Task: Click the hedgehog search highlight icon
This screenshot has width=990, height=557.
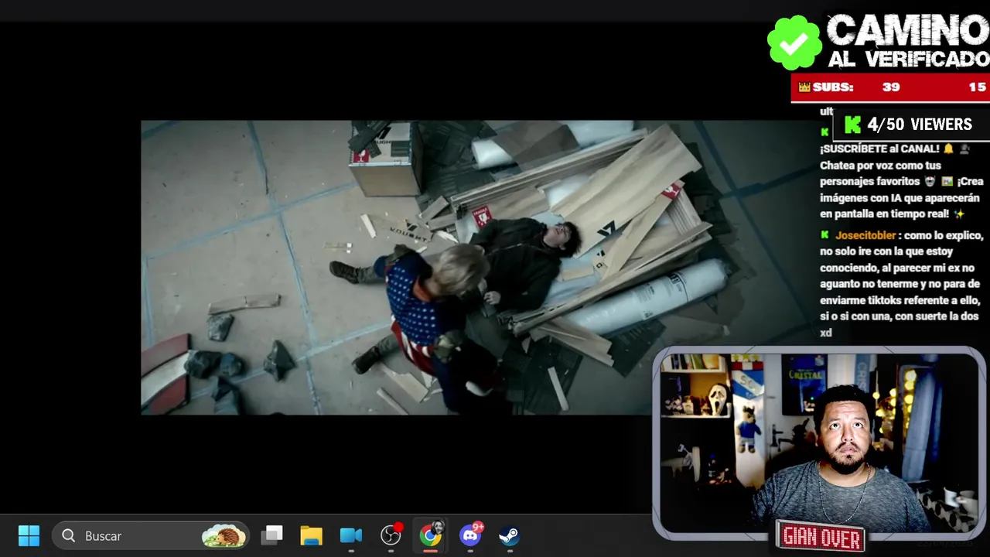Action: coord(224,535)
